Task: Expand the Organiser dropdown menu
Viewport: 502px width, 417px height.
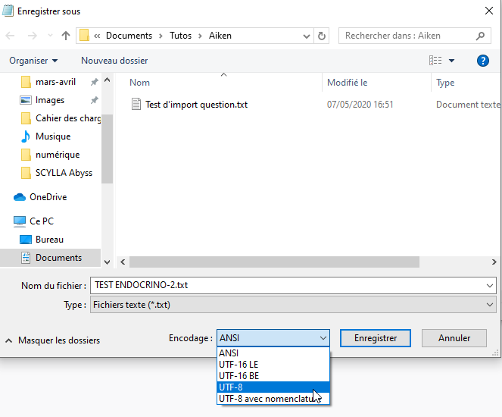Action: (x=33, y=61)
